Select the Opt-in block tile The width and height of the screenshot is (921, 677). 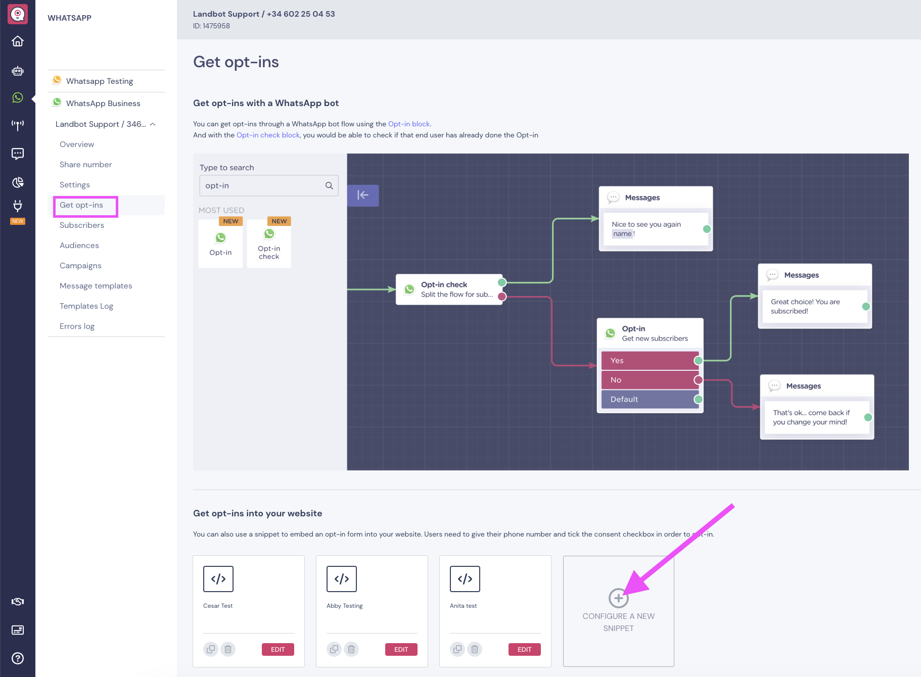pyautogui.click(x=221, y=243)
